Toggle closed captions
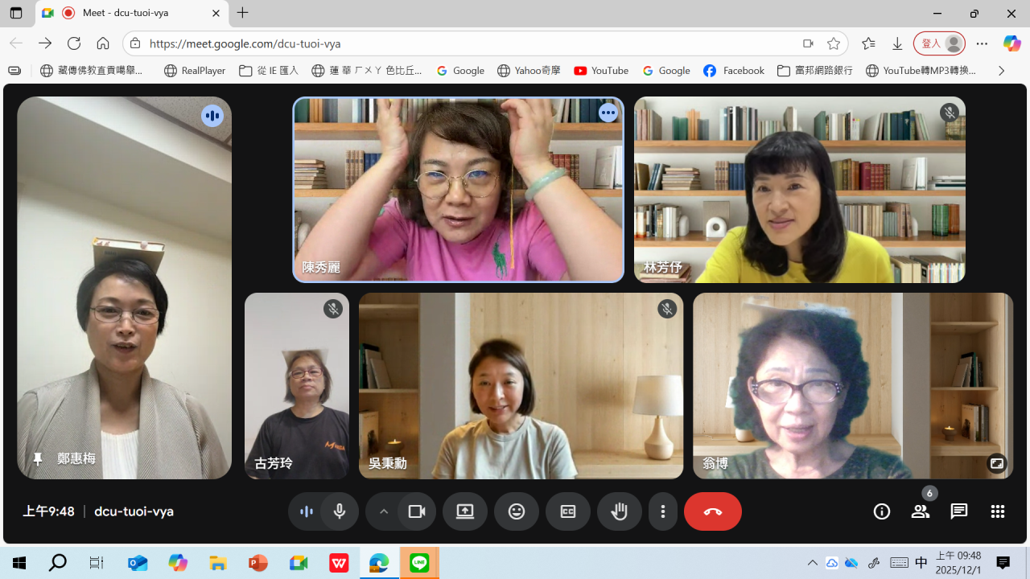This screenshot has height=579, width=1030. click(x=568, y=511)
